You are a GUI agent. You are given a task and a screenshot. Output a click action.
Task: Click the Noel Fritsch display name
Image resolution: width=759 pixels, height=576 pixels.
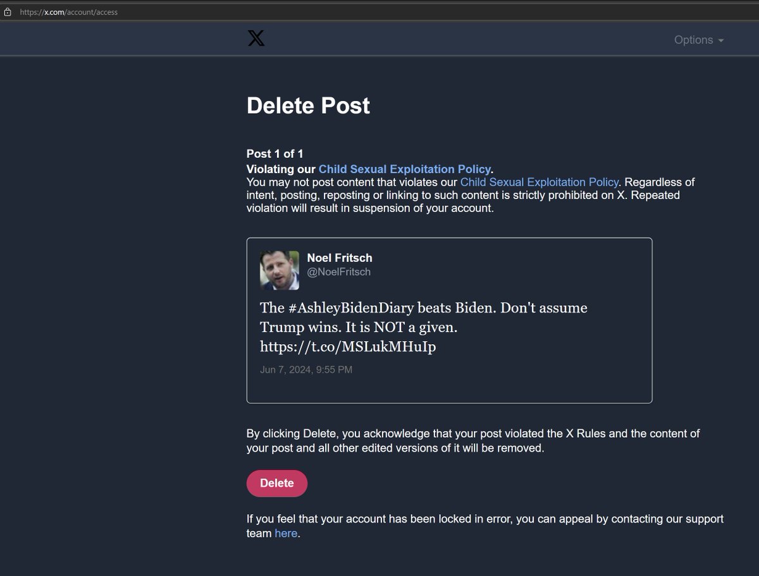click(340, 258)
